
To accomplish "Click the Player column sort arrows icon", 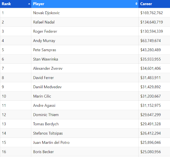I will pos(136,4).
